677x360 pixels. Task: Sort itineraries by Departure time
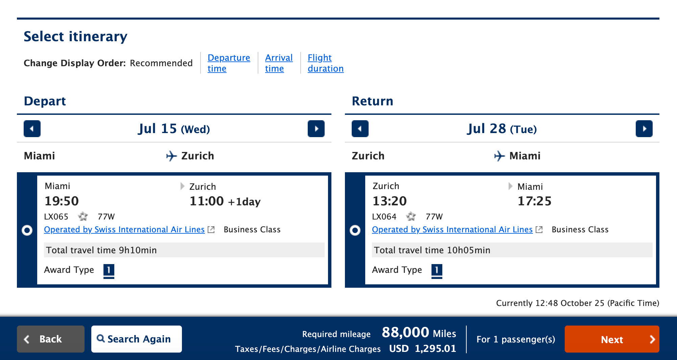(229, 63)
